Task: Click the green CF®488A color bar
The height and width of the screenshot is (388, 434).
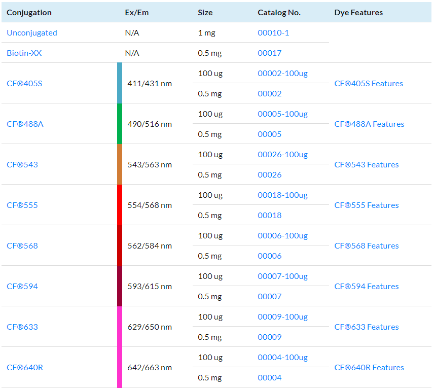Action: (x=120, y=124)
